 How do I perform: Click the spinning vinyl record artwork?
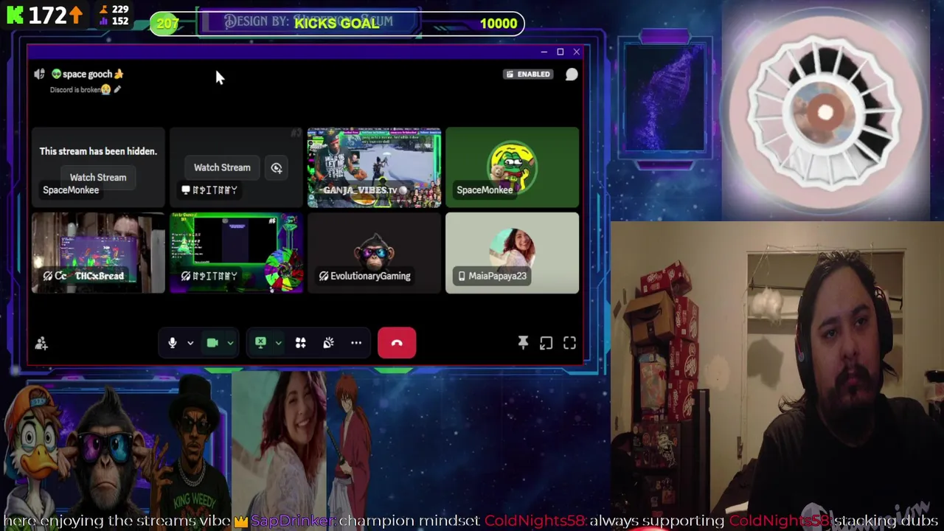point(825,112)
